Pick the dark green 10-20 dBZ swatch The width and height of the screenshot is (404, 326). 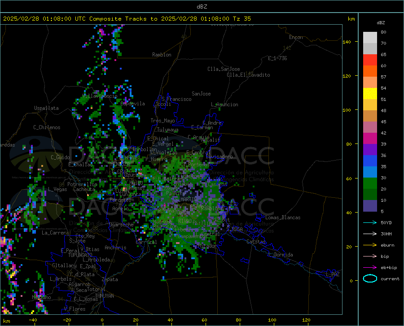(370, 195)
